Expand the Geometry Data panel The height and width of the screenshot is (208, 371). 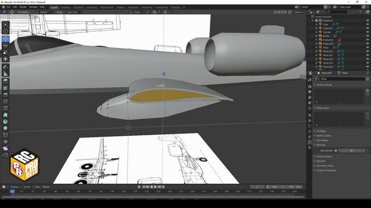click(325, 166)
